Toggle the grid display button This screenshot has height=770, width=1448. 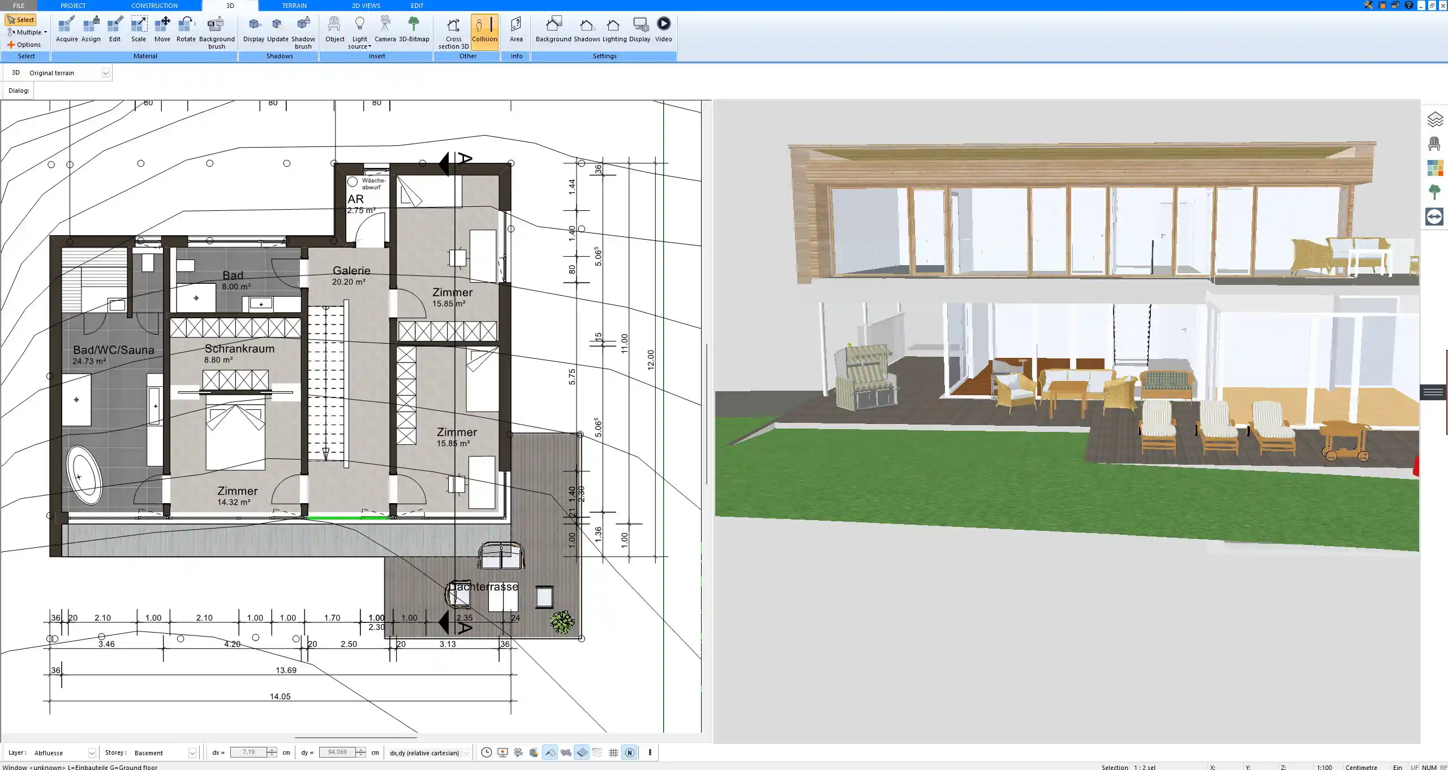coord(613,752)
